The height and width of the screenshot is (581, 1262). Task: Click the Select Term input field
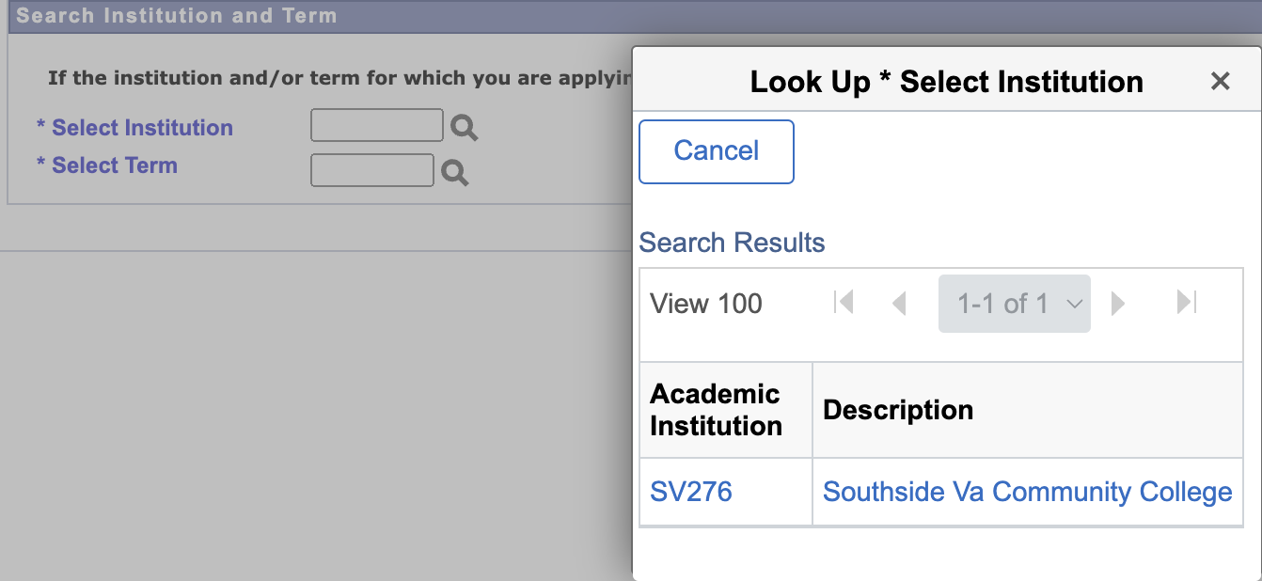click(x=371, y=170)
